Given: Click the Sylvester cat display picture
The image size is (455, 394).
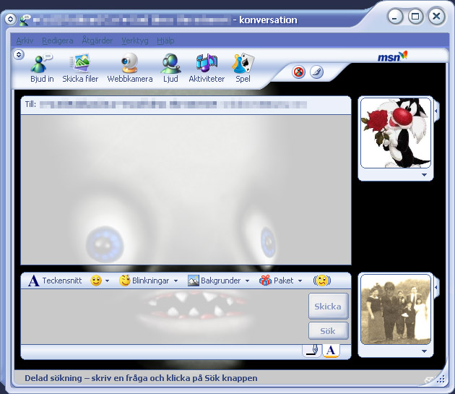Looking at the screenshot, I should click(x=395, y=134).
